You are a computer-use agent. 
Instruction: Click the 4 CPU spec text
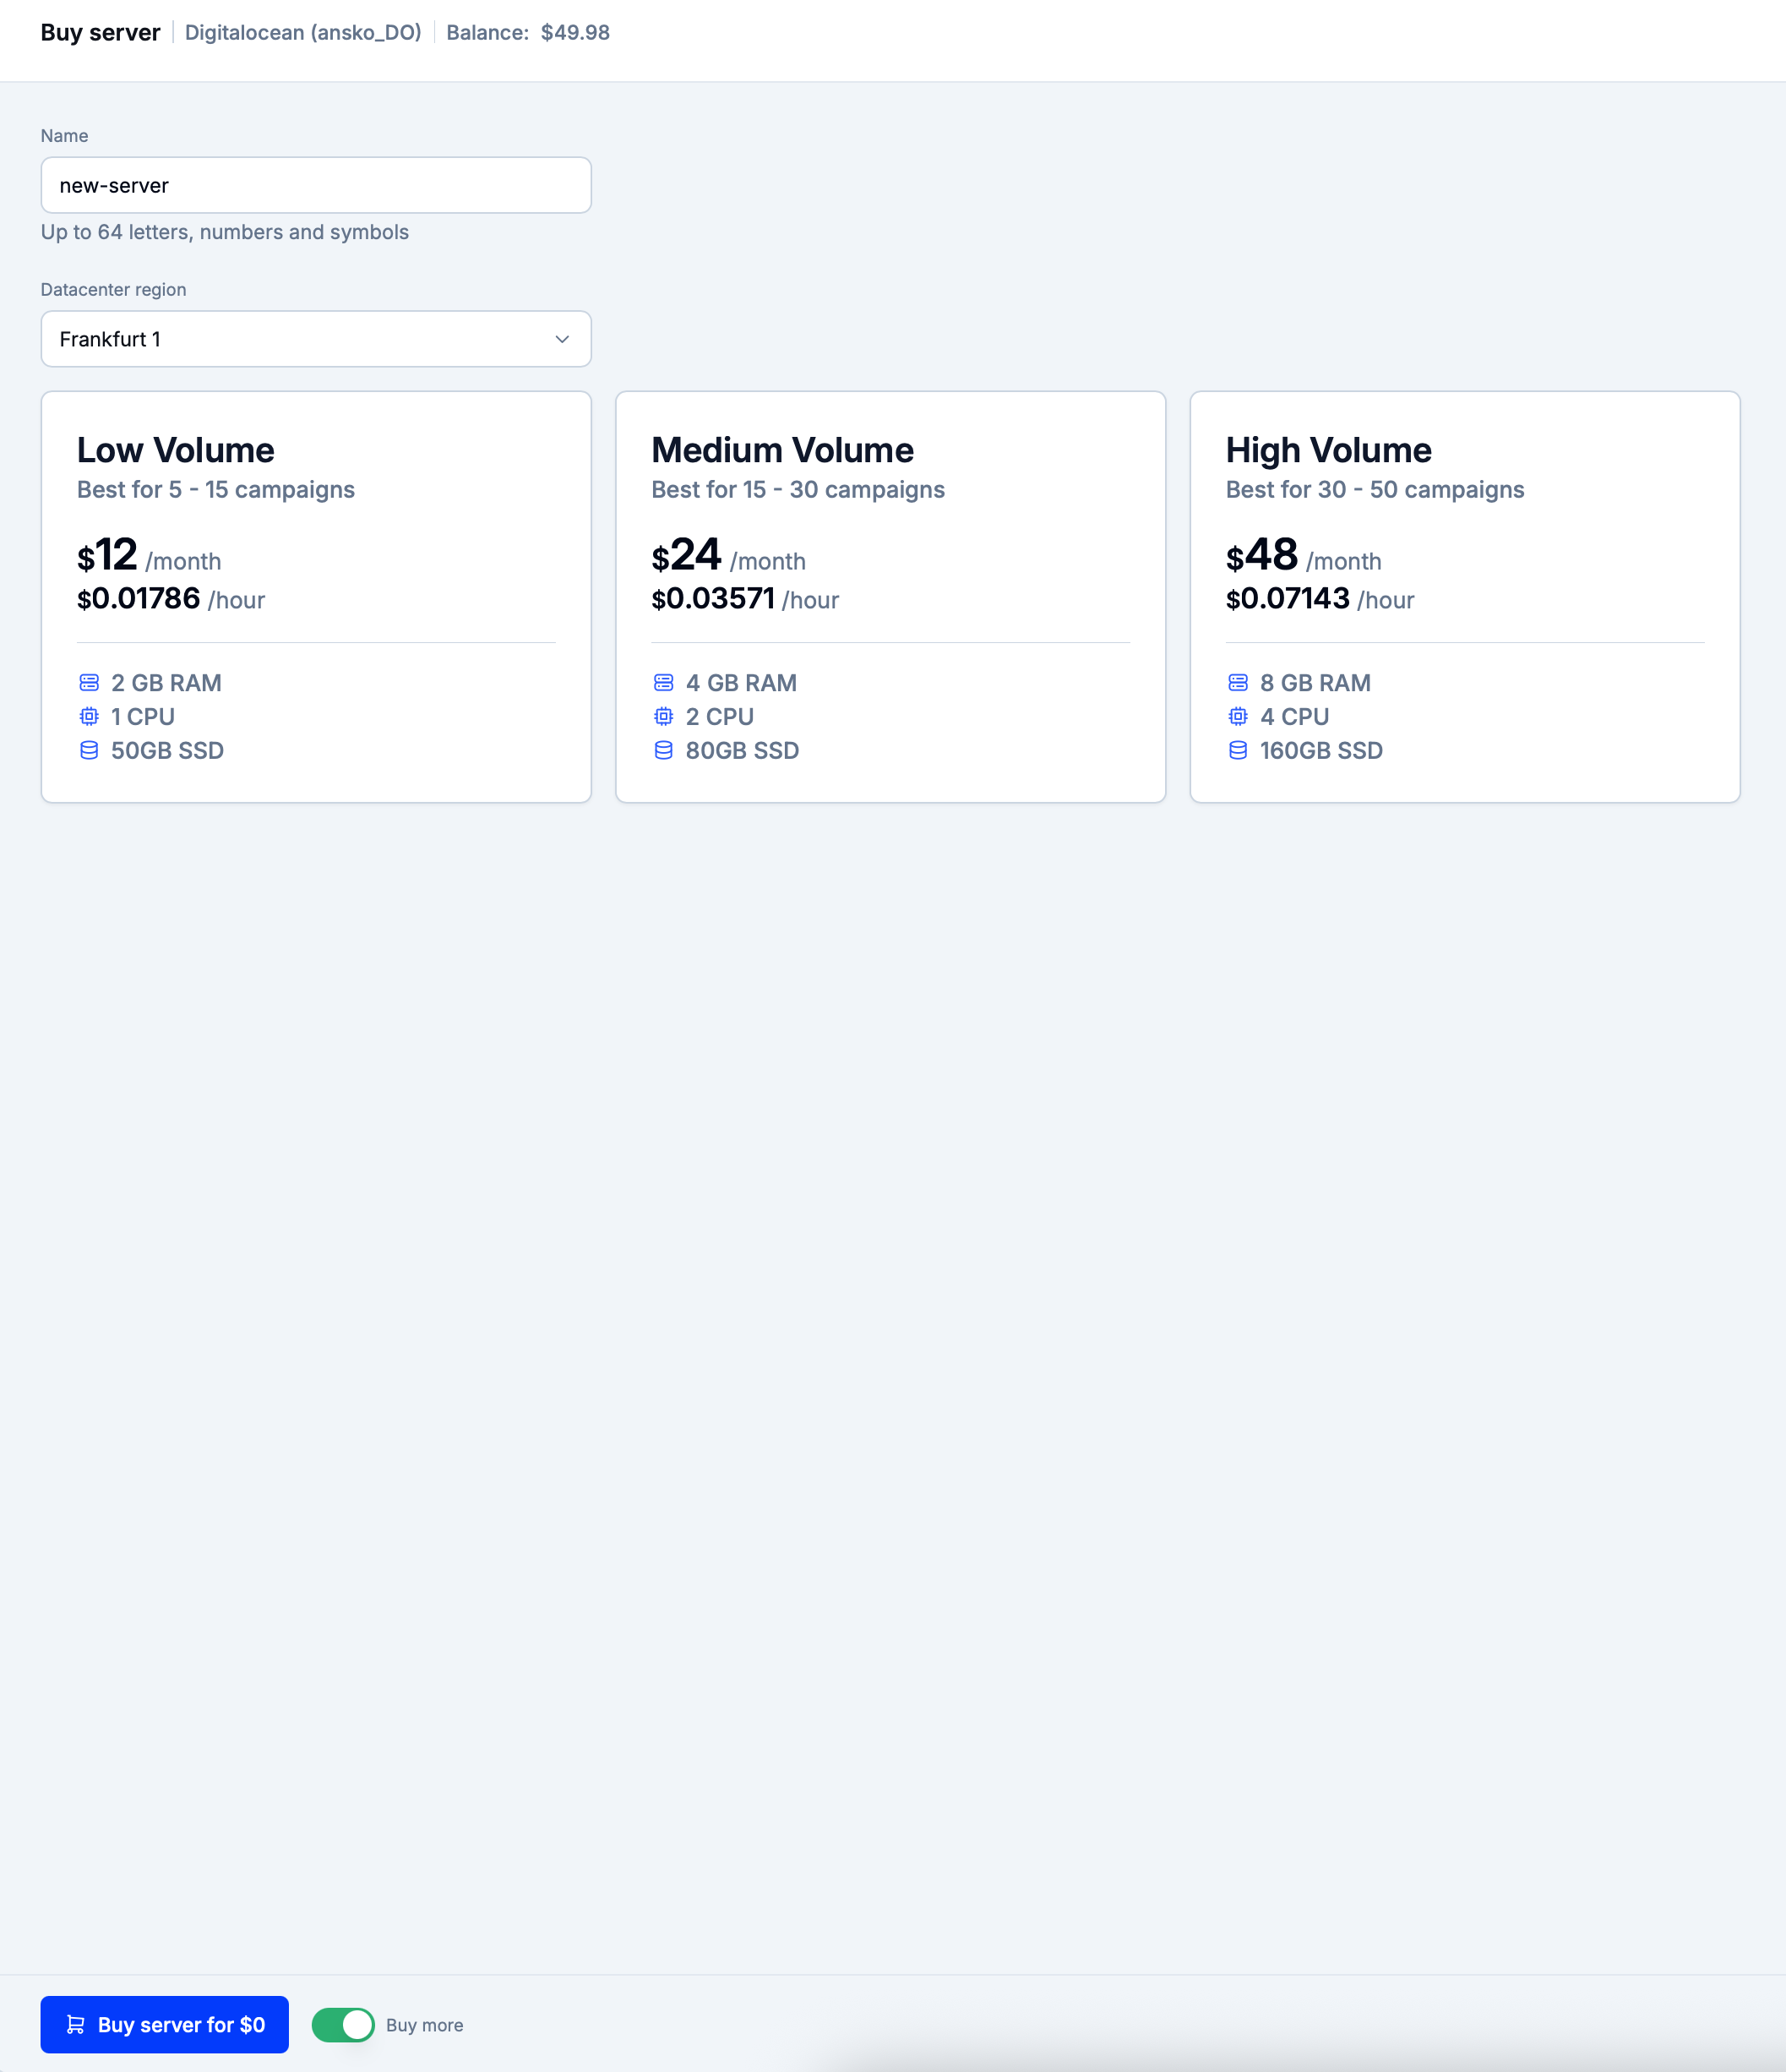[x=1294, y=716]
